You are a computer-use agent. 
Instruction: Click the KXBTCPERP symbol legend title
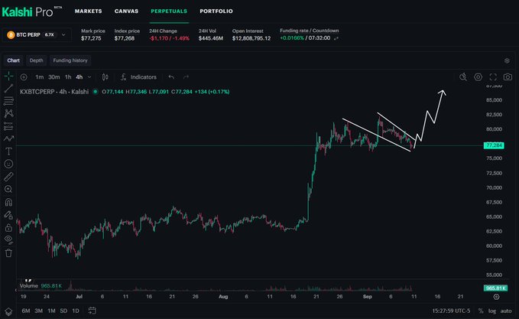click(54, 92)
